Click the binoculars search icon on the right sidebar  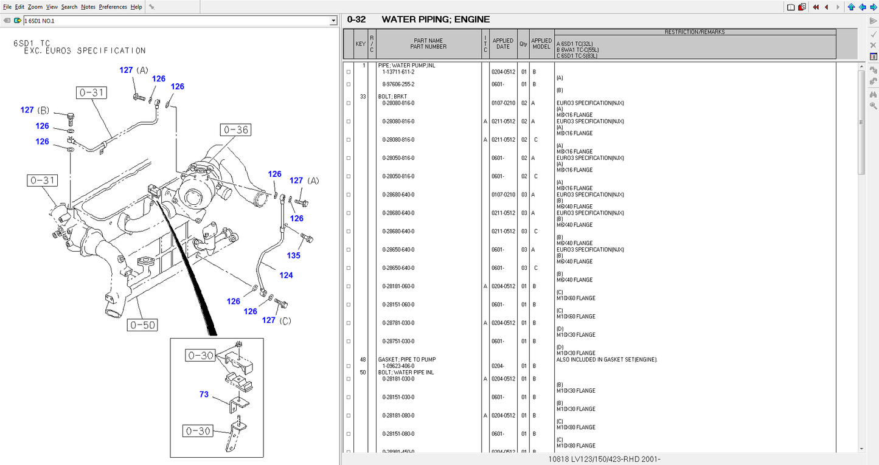click(873, 94)
